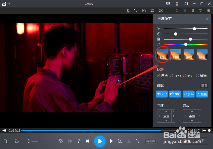Image resolution: width=213 pixels, height=149 pixels.
Task: Switch to the 音 audio tab
Action: click(193, 11)
